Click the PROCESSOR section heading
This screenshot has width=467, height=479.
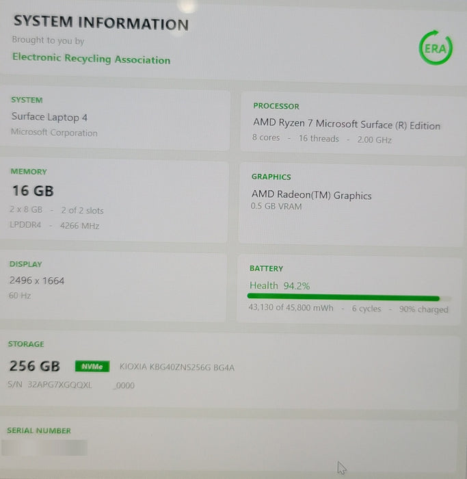tap(276, 106)
